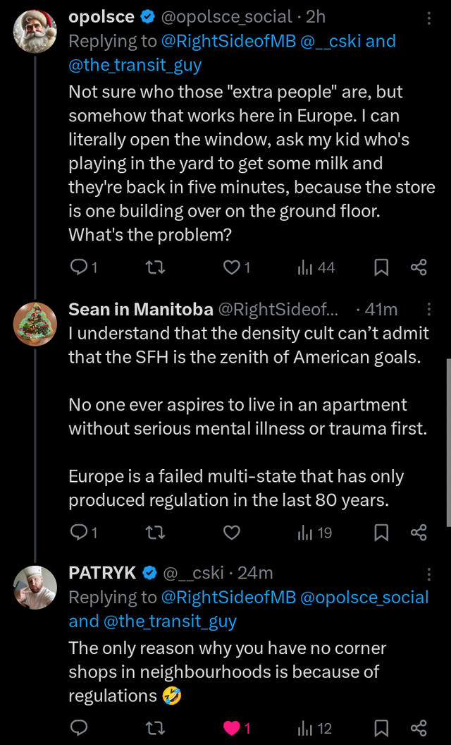Open Sean in Manitoba's Christmas tree avatar
This screenshot has height=745, width=451.
(35, 324)
